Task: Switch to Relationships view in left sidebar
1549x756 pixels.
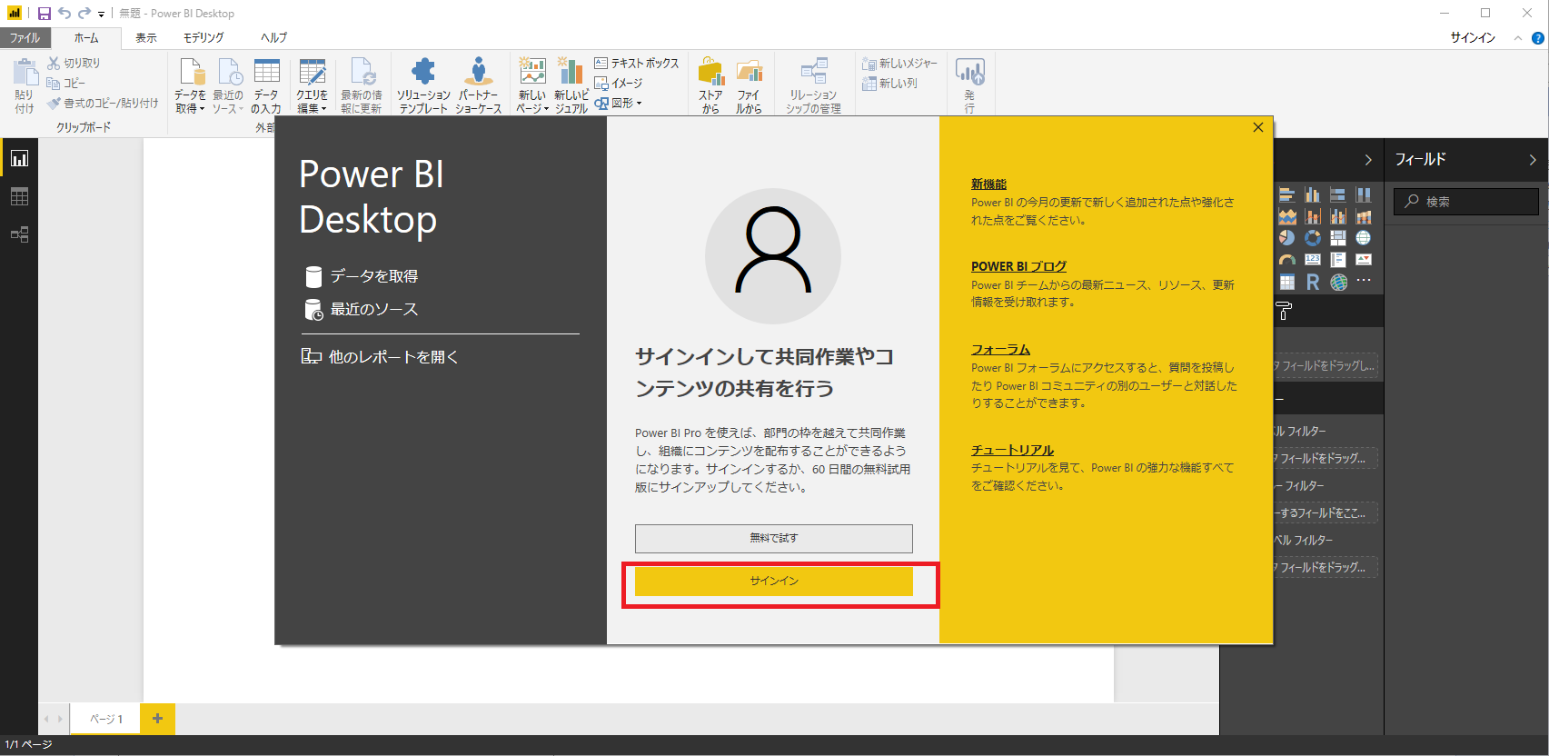Action: point(19,234)
